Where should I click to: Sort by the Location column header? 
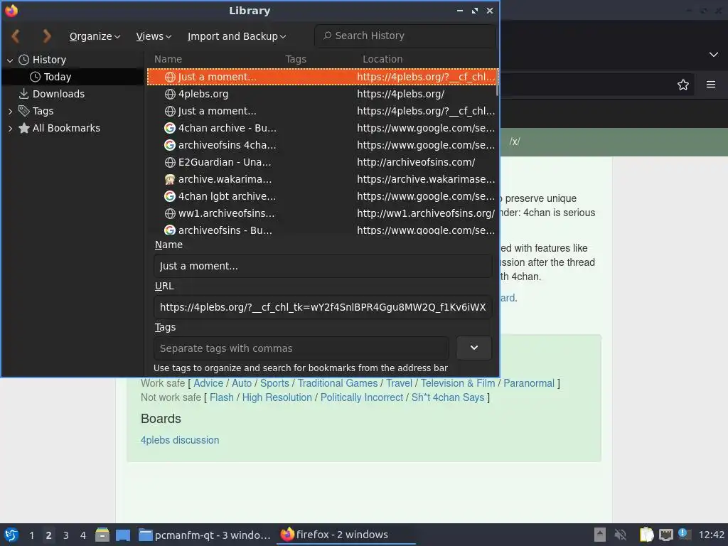point(382,59)
